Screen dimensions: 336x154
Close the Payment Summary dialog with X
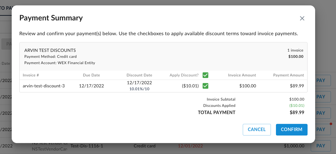coord(302,19)
